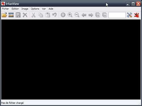
Task: Copy image with the copy icon
Action: pyautogui.click(x=41, y=15)
